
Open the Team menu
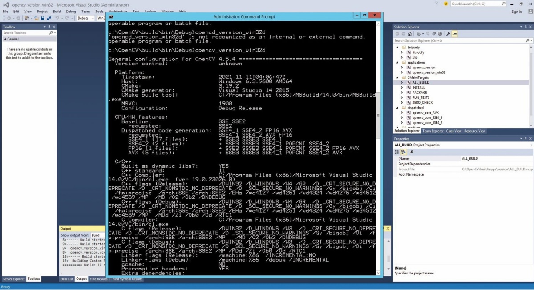(86, 12)
